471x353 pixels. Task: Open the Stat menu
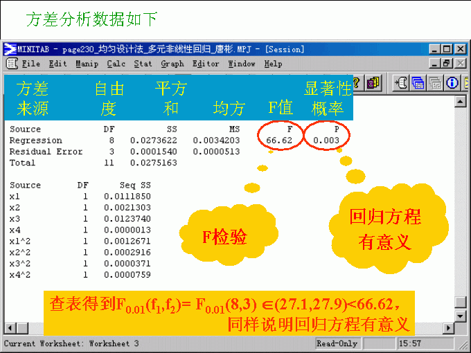click(x=143, y=64)
